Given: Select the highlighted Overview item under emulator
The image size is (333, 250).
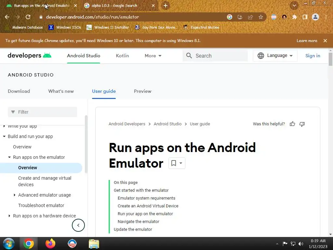Looking at the screenshot, I should click(41, 168).
